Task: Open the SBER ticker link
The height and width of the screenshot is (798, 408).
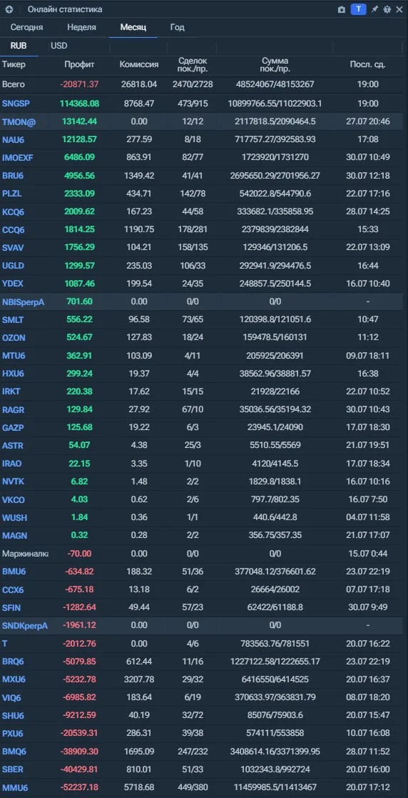Action: (x=12, y=770)
